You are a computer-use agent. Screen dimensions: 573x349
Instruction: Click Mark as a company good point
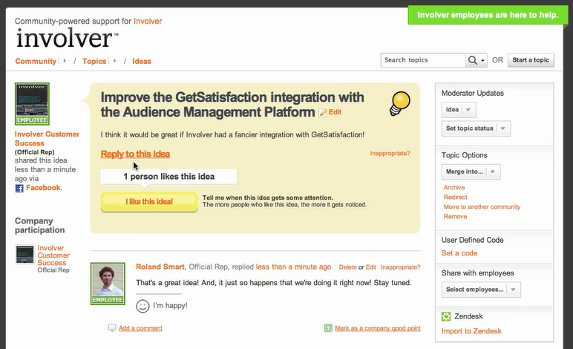(x=378, y=328)
